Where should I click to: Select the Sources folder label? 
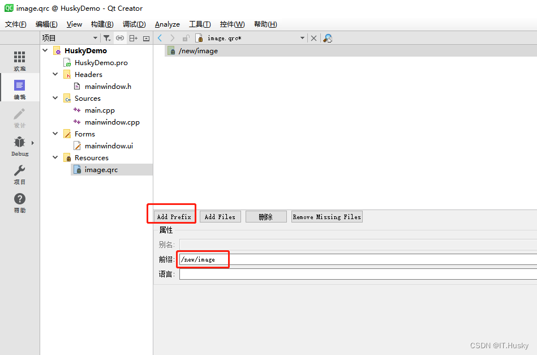pos(88,99)
